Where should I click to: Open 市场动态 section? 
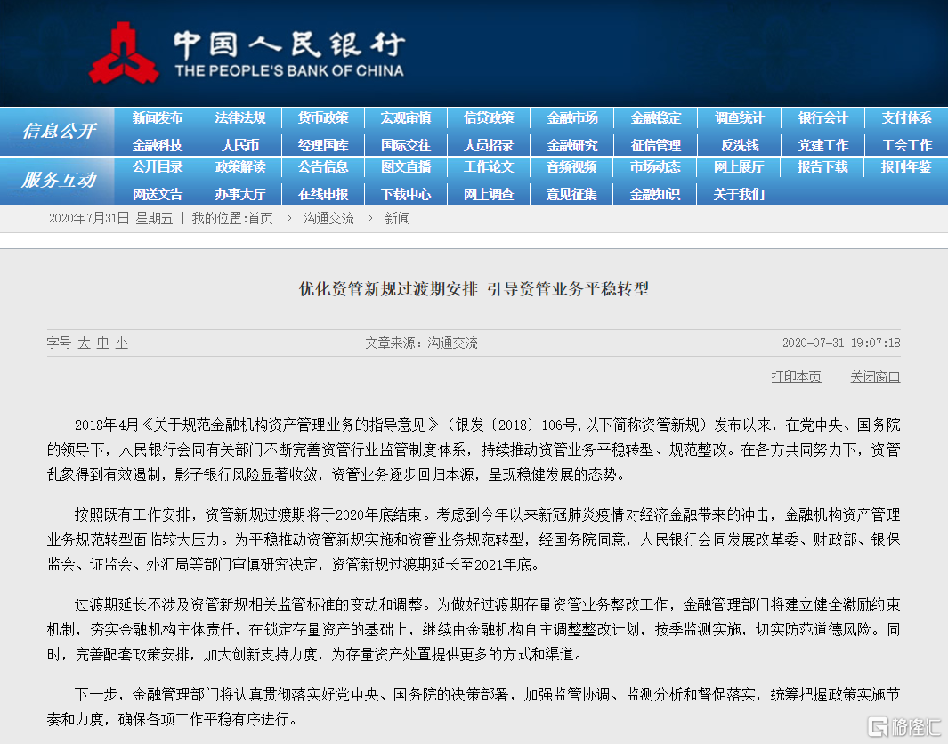click(x=655, y=166)
